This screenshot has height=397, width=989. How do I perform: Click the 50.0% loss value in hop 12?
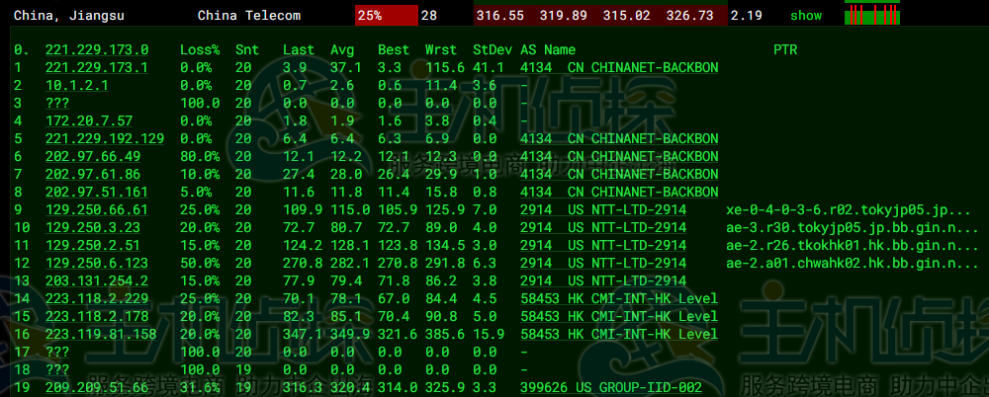tap(200, 263)
